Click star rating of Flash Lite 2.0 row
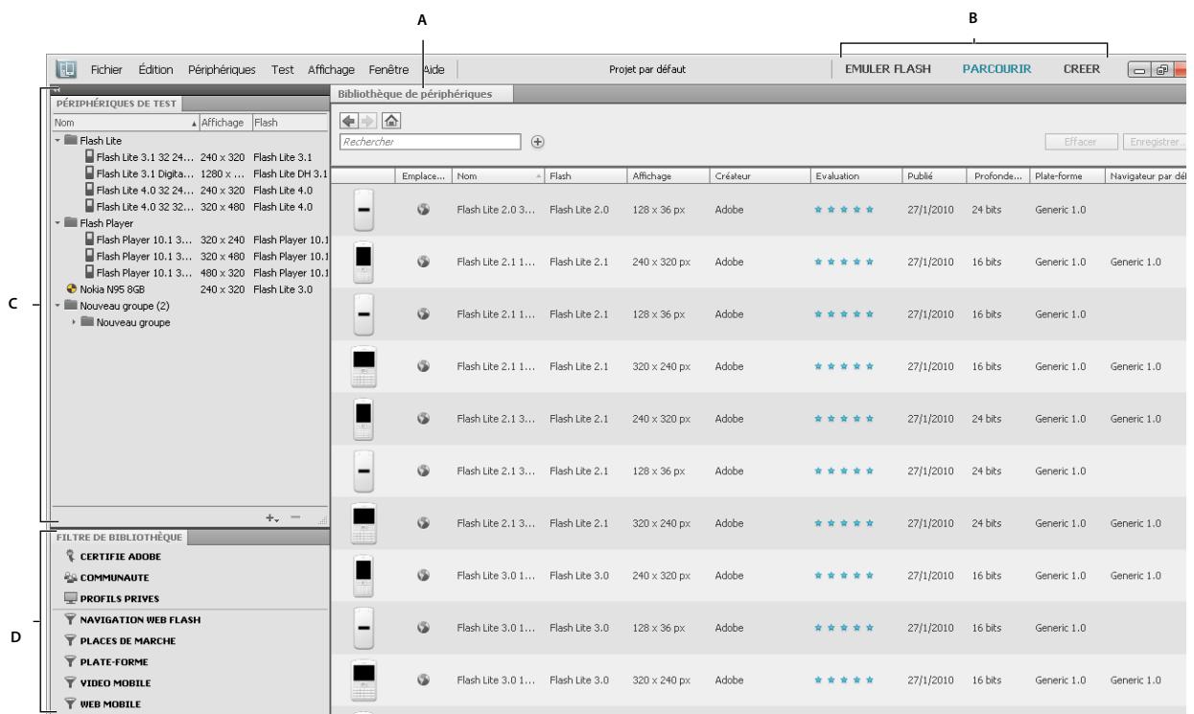1194x714 pixels. 844,209
